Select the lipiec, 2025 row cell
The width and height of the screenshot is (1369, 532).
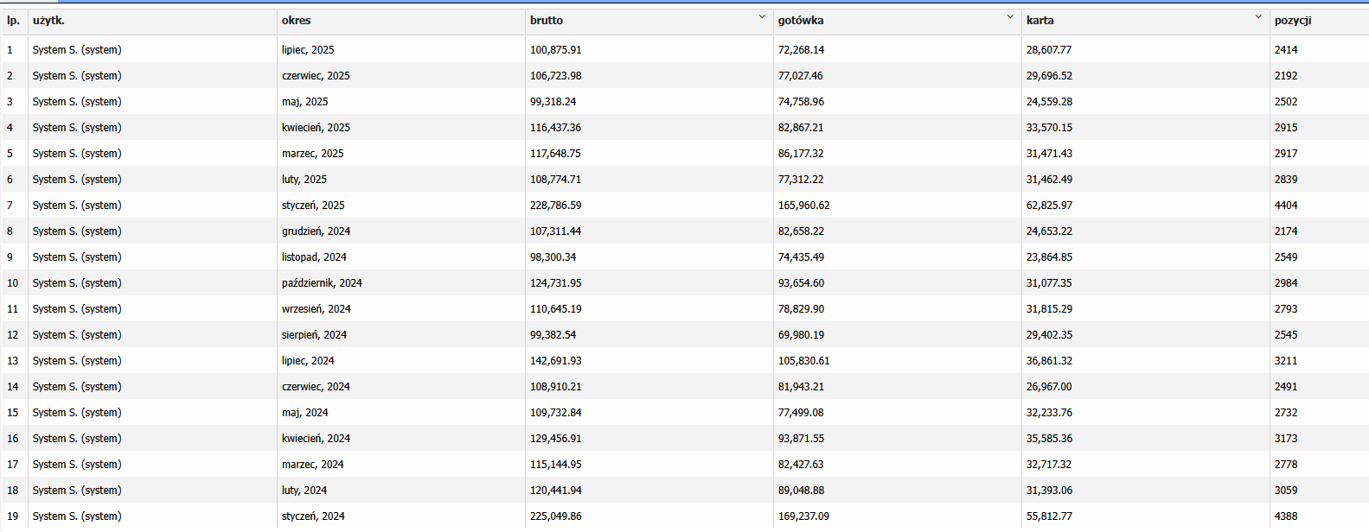(308, 50)
